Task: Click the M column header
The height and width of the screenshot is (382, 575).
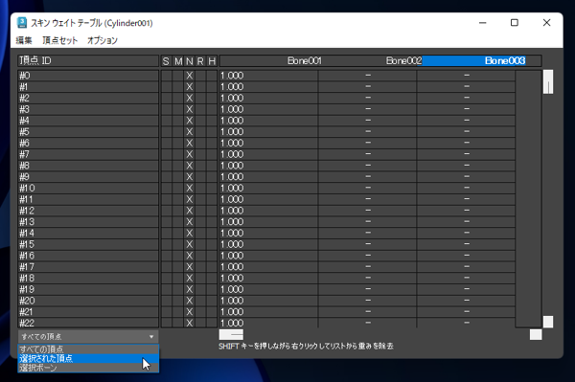Action: point(178,61)
